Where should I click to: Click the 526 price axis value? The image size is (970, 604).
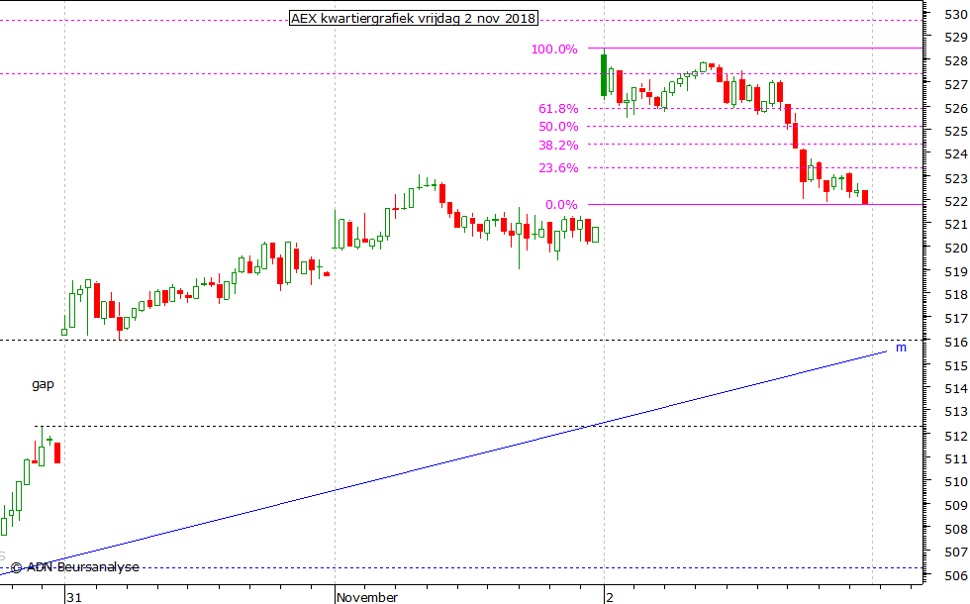coord(956,109)
